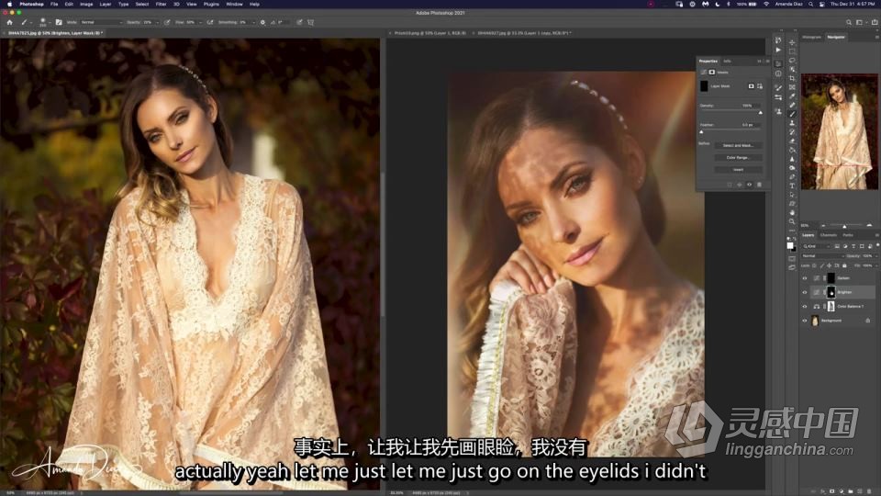Viewport: 881px width, 496px height.
Task: Open the brush Mode dropdown
Action: click(102, 22)
